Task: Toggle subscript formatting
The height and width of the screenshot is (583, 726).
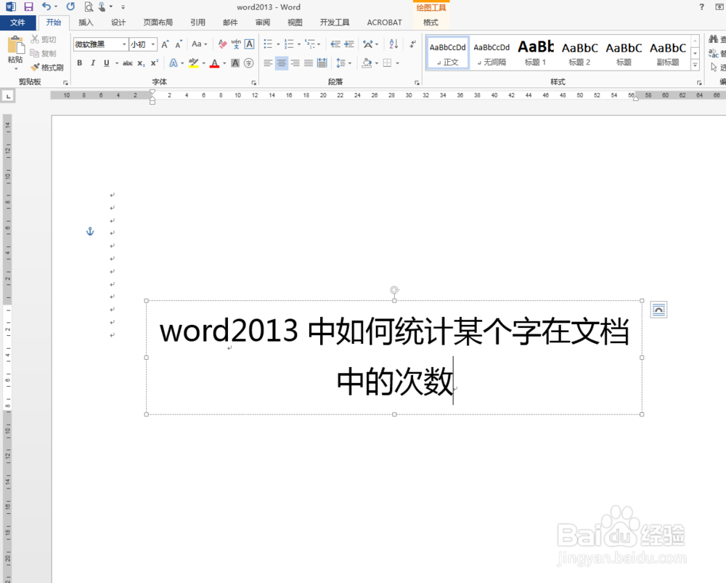Action: click(x=142, y=63)
